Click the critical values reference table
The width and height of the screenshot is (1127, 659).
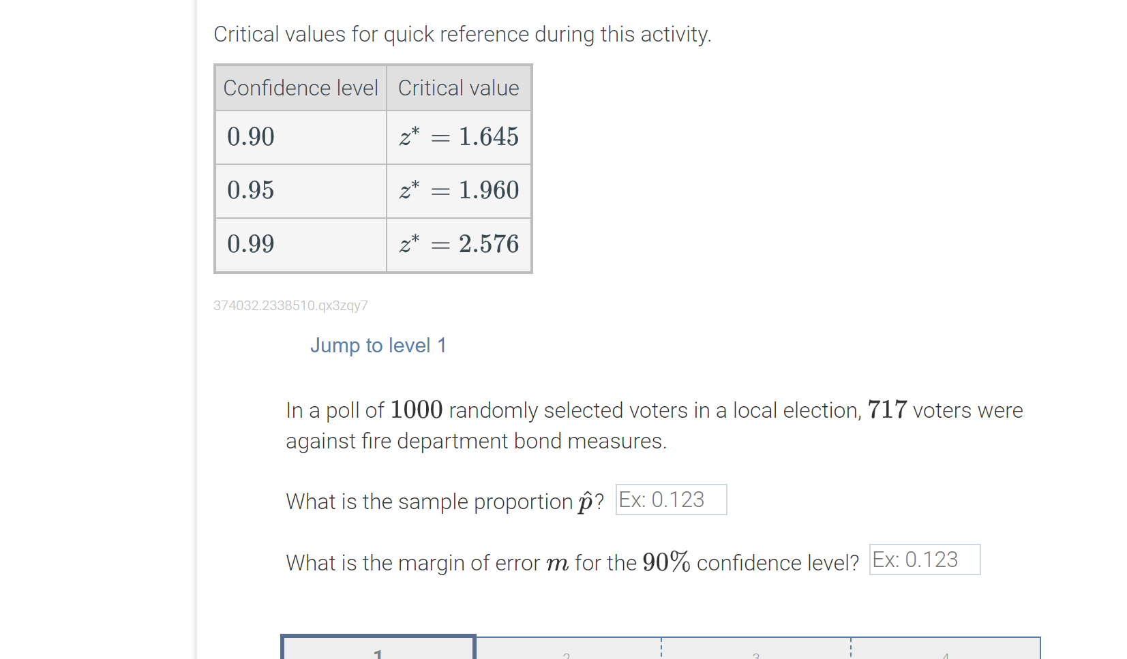tap(372, 168)
